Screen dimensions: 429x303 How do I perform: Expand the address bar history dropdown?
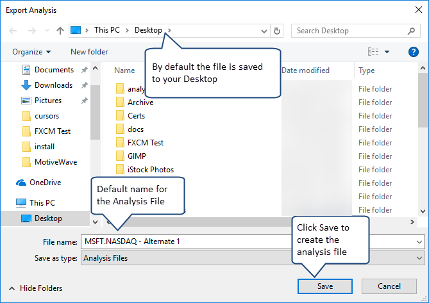click(x=264, y=31)
